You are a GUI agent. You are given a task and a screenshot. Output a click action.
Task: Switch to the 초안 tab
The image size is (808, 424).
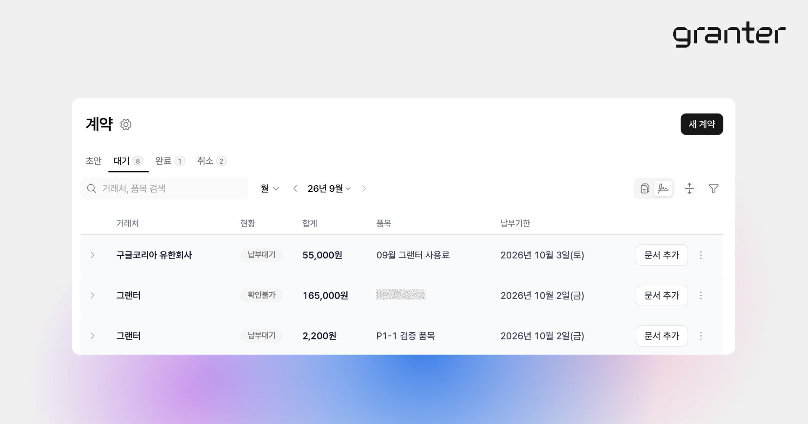(x=93, y=161)
